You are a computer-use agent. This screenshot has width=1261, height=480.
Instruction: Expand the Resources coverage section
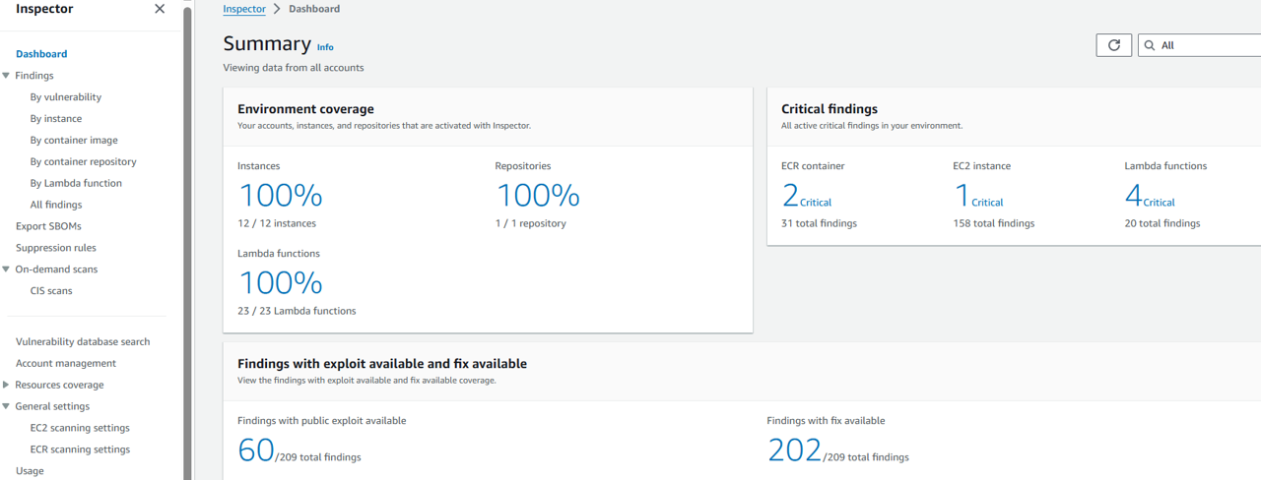click(x=7, y=385)
